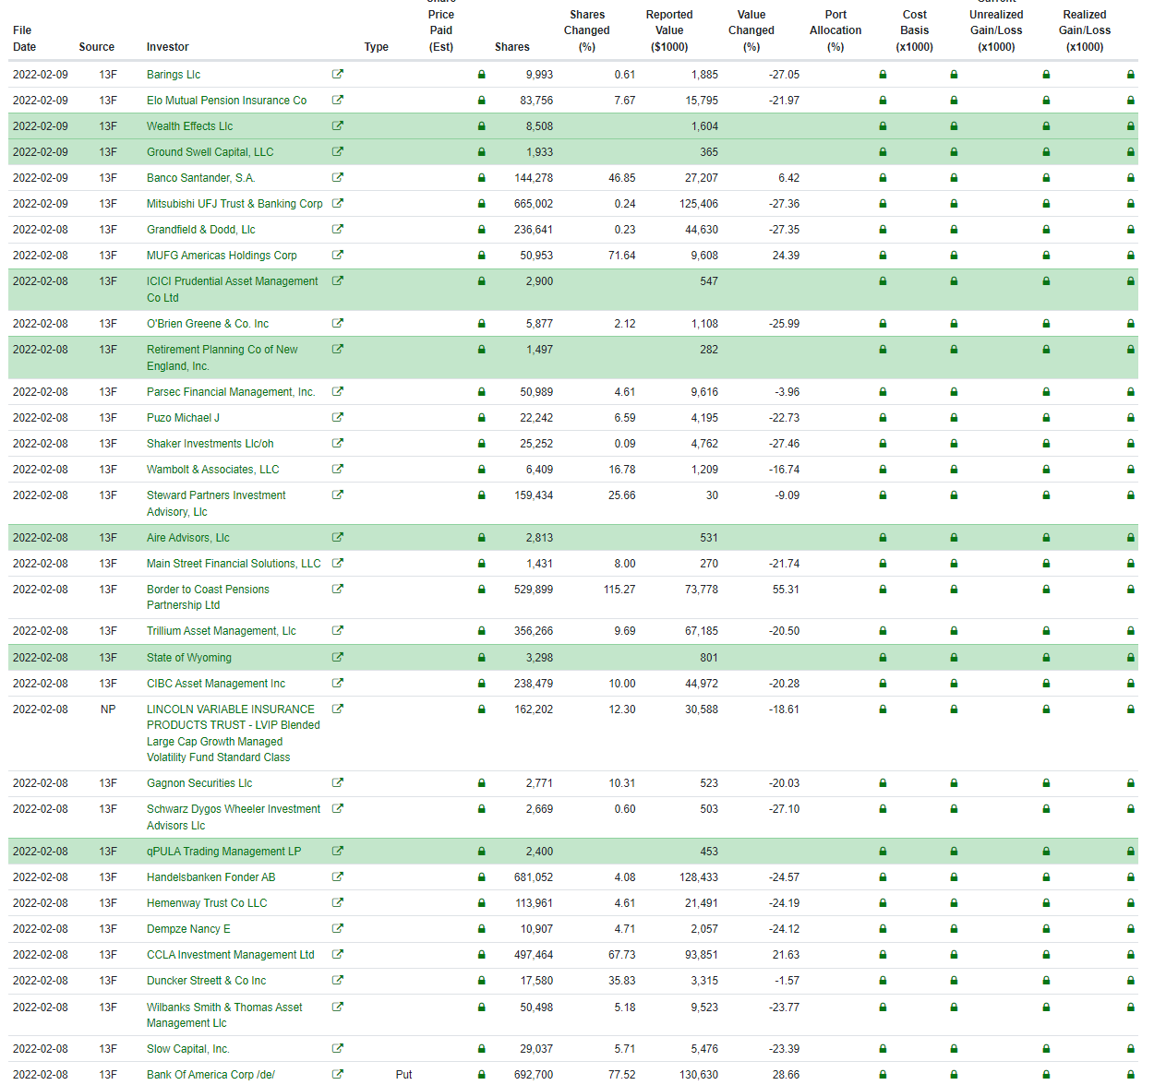This screenshot has height=1085, width=1154.
Task: Open external link icon for Puzo Michael J
Action: coord(338,417)
